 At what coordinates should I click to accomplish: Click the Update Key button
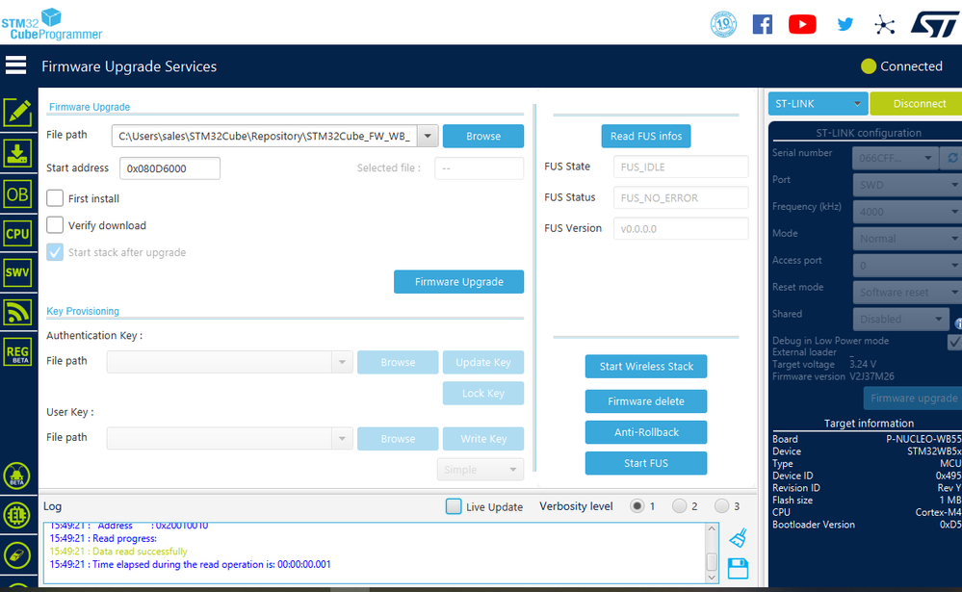pyautogui.click(x=483, y=362)
